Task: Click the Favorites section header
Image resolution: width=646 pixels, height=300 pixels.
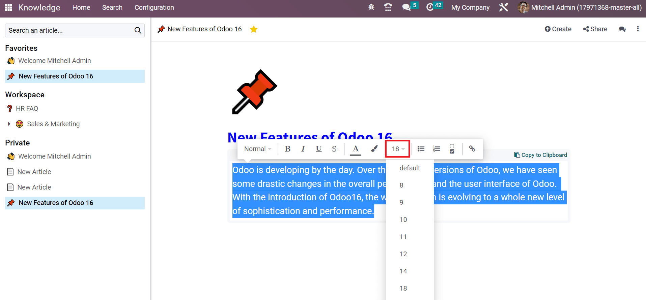Action: 21,48
